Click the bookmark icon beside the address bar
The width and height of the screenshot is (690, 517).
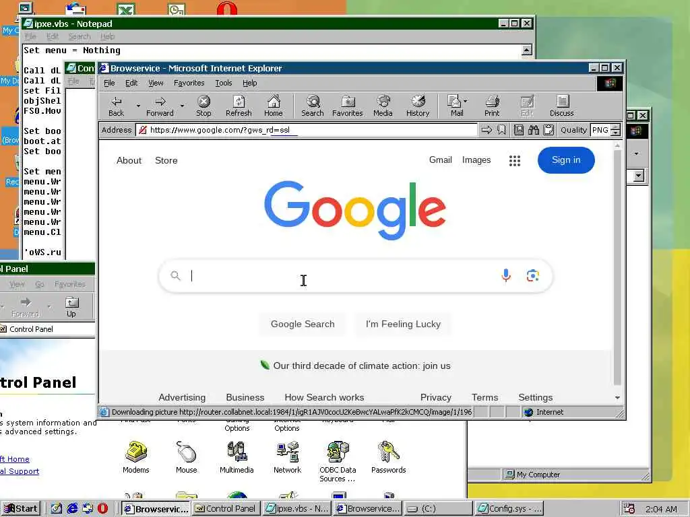click(501, 130)
